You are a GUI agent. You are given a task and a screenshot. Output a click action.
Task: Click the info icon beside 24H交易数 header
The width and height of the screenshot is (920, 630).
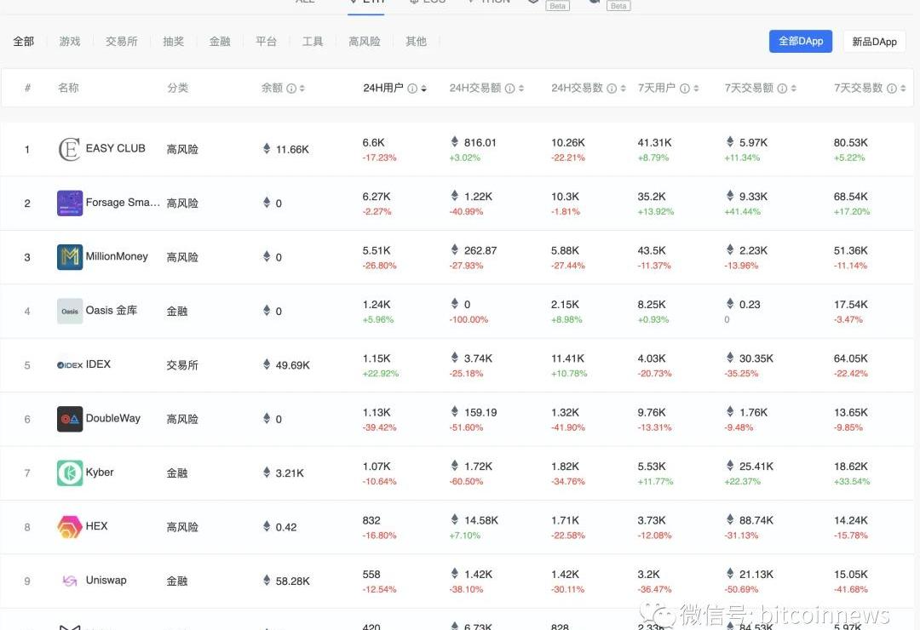[x=612, y=88]
